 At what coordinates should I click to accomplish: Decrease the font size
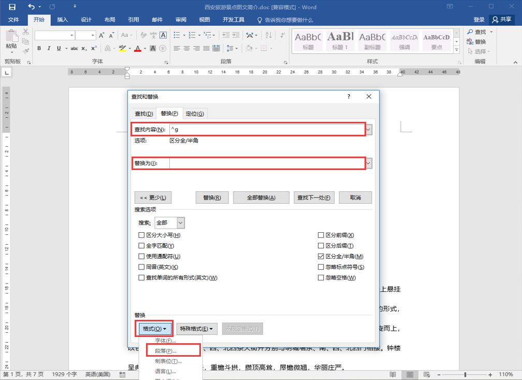pos(111,35)
